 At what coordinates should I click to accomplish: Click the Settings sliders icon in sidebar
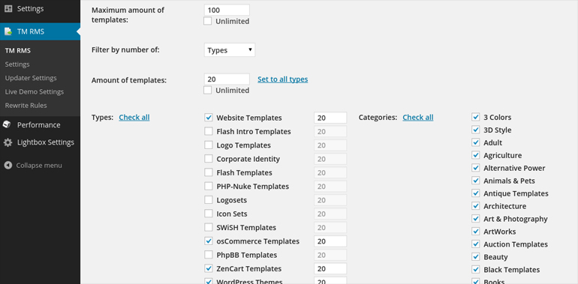(x=8, y=8)
